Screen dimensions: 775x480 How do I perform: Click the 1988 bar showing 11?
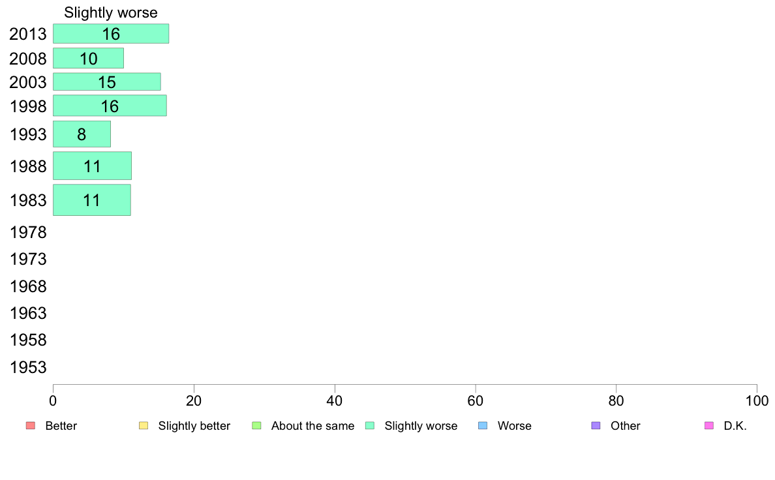point(92,166)
